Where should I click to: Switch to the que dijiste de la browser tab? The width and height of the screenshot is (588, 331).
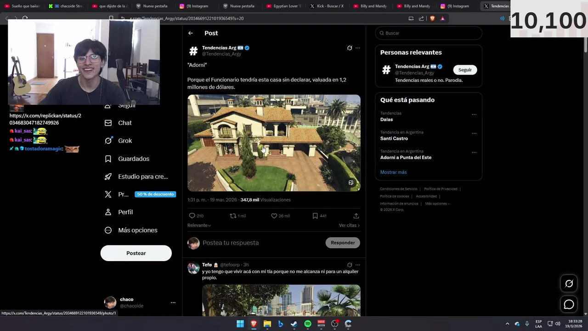pos(110,6)
